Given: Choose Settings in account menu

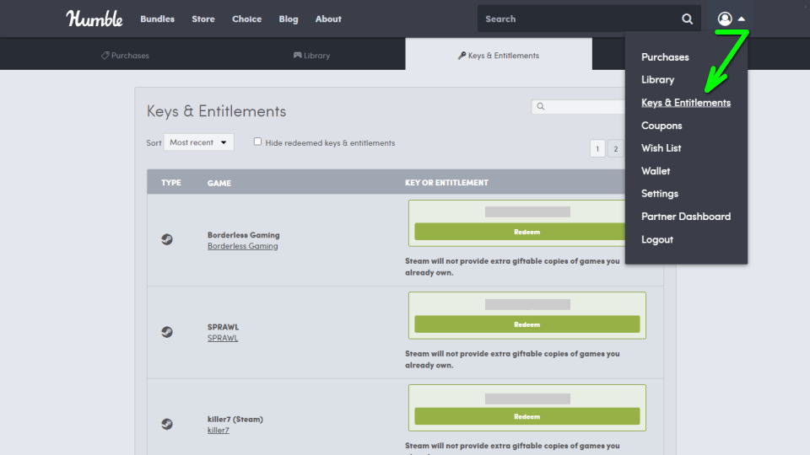Looking at the screenshot, I should point(659,194).
